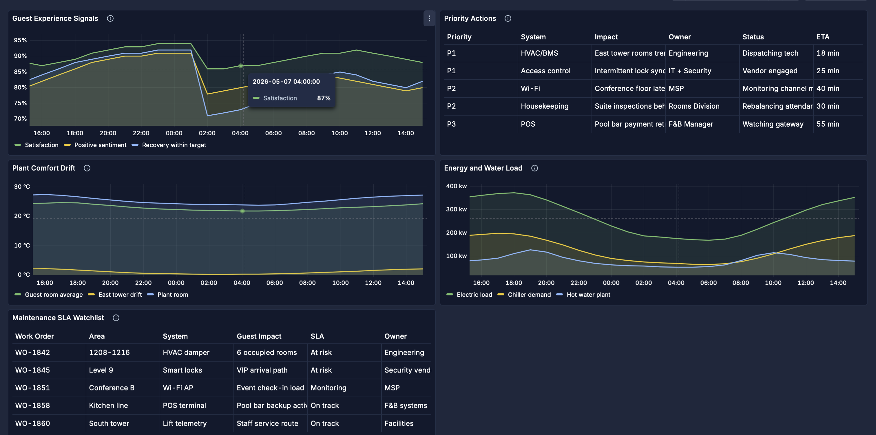Toggle Recovery within target legend entry
876x435 pixels.
[x=169, y=145]
